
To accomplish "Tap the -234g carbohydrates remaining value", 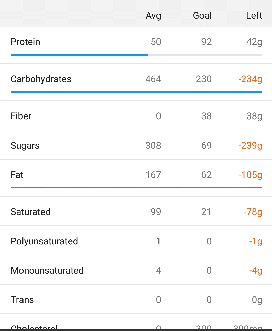I will point(250,79).
